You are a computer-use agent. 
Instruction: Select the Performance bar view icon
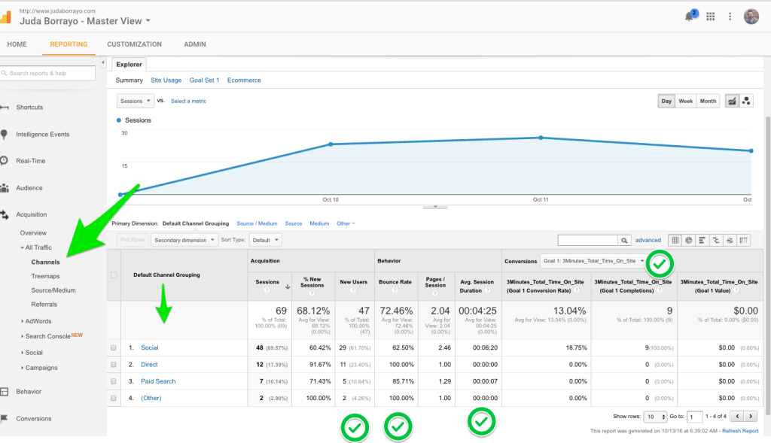coord(702,240)
